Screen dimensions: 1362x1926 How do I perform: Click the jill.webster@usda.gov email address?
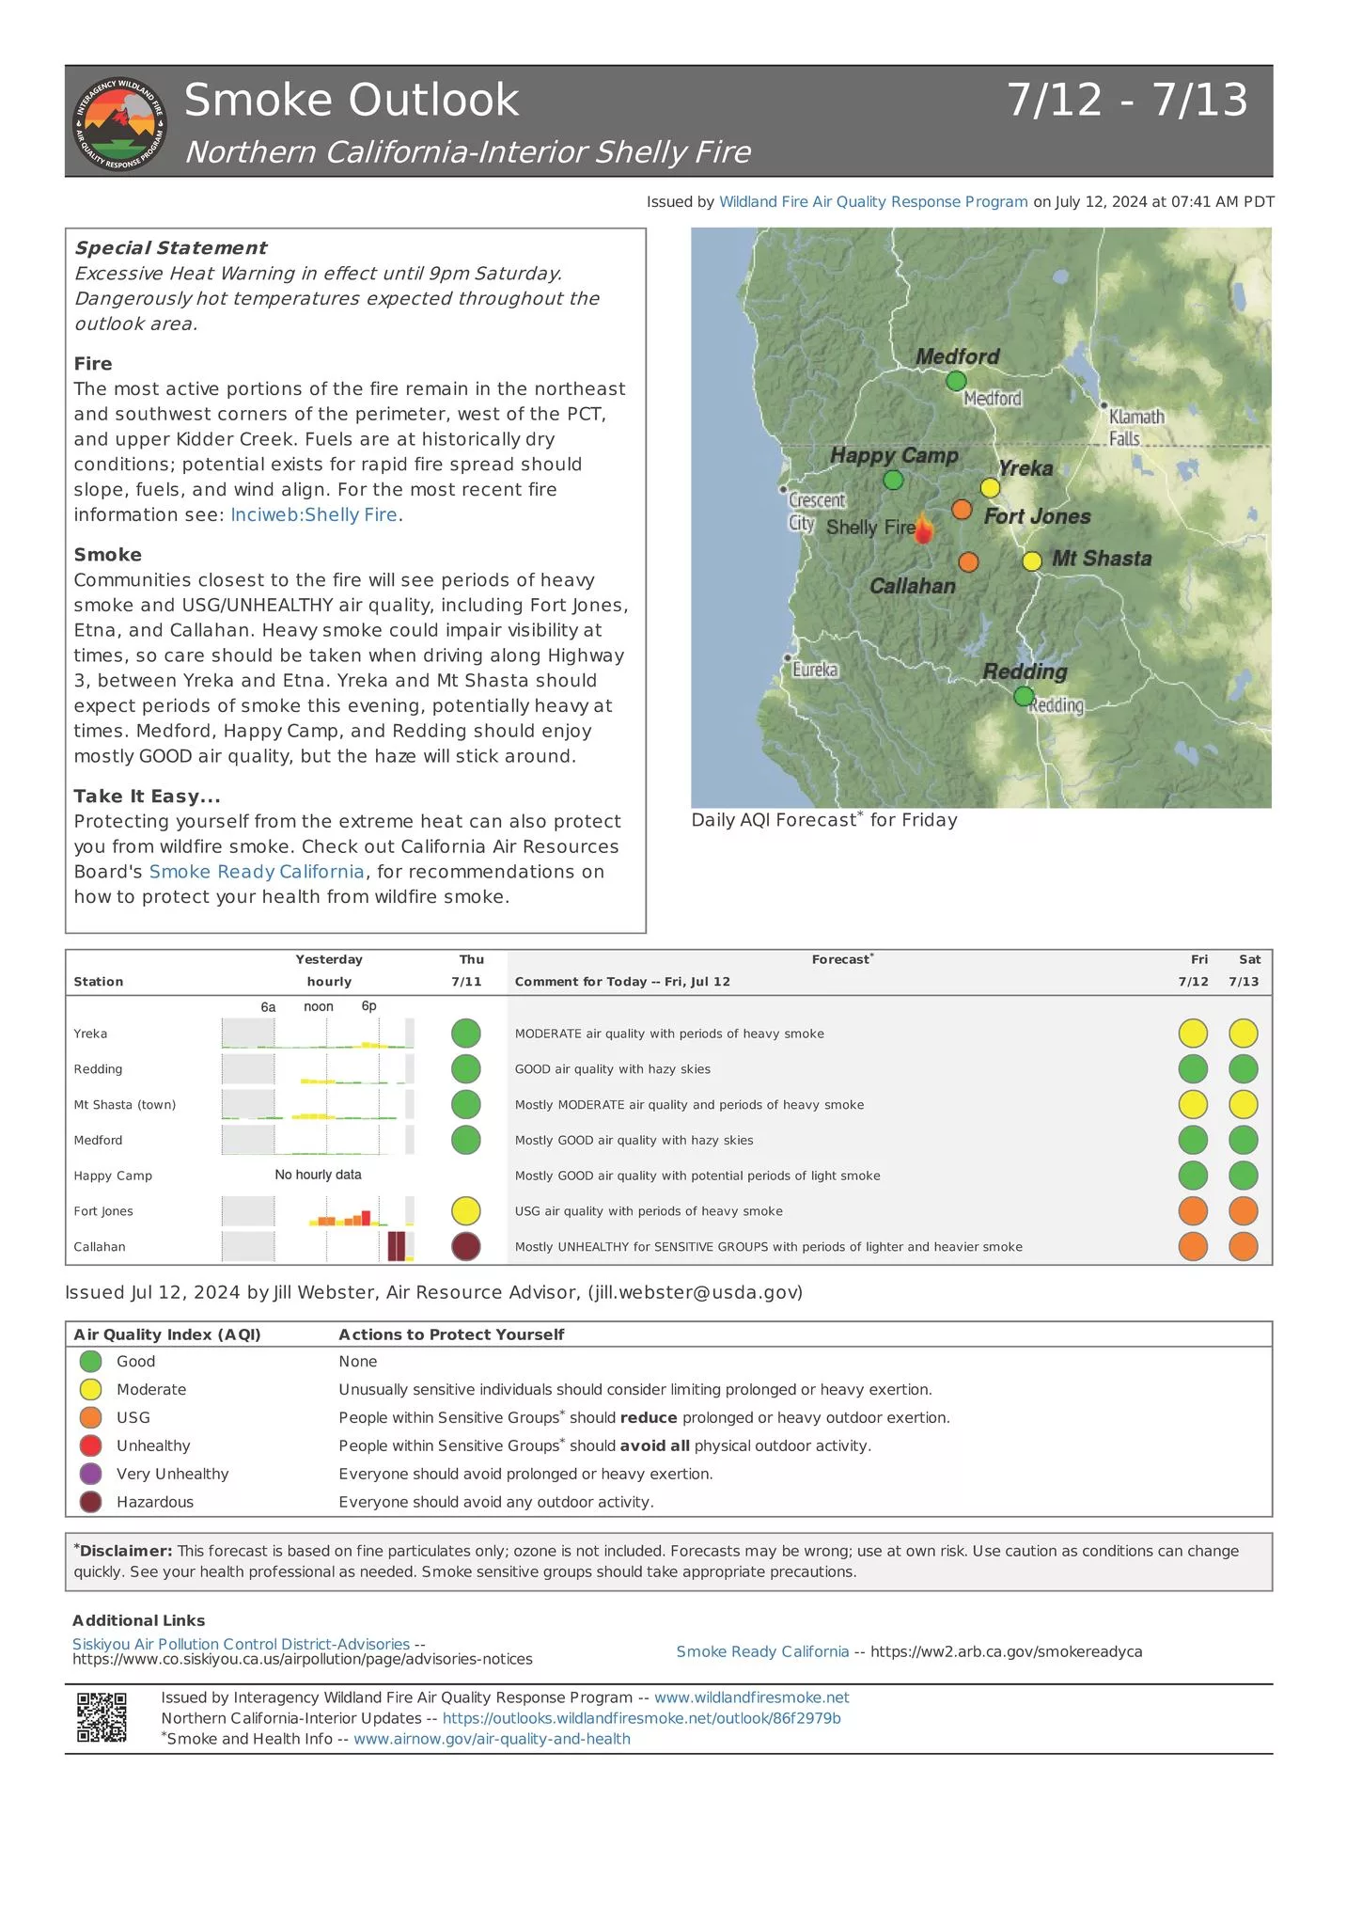(x=696, y=1293)
